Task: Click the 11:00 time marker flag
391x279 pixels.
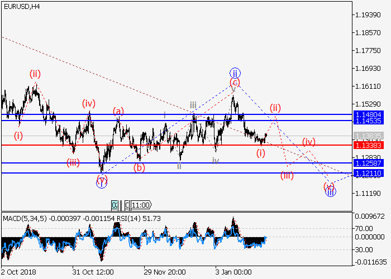Action: tap(140, 205)
